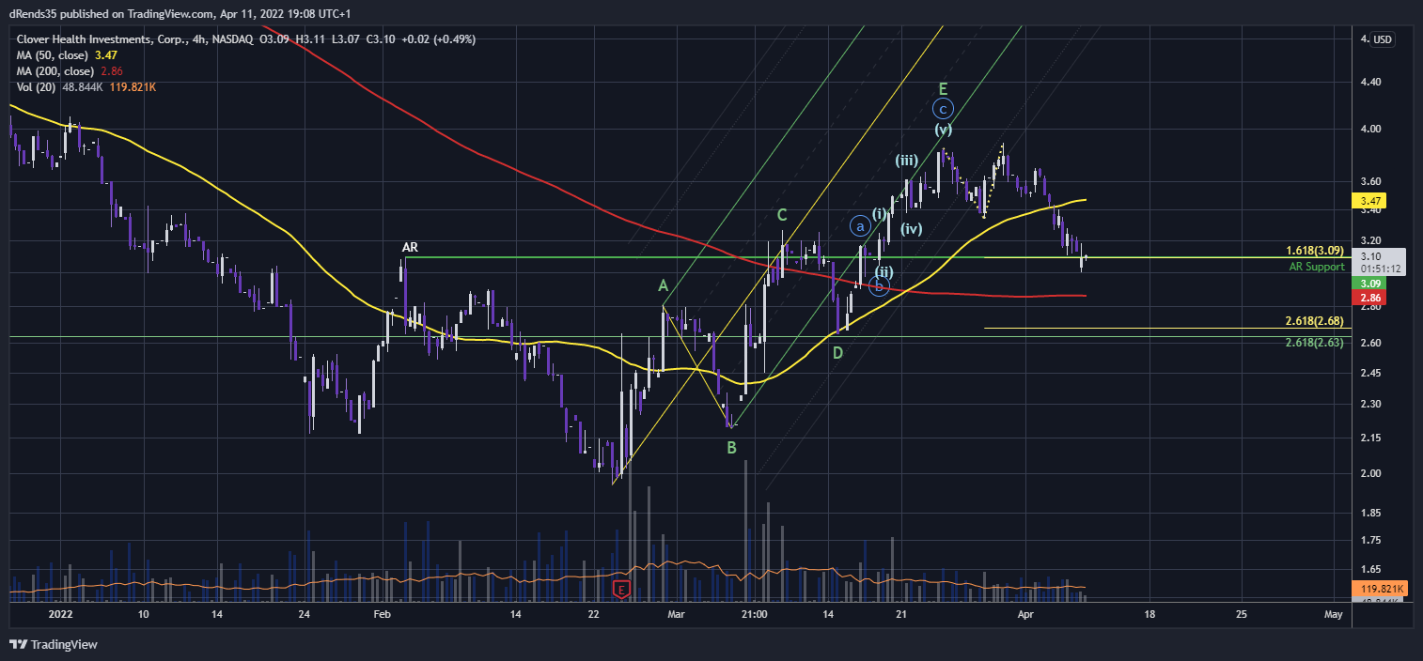Select the circled blue 'a' wave label
Screen dimensions: 1423x661
click(x=859, y=225)
